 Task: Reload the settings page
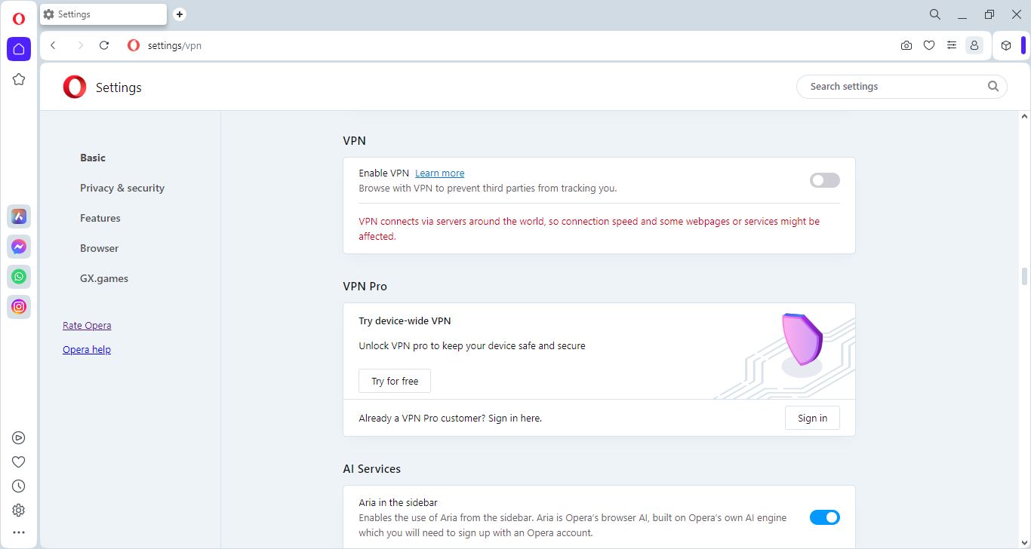coord(104,45)
